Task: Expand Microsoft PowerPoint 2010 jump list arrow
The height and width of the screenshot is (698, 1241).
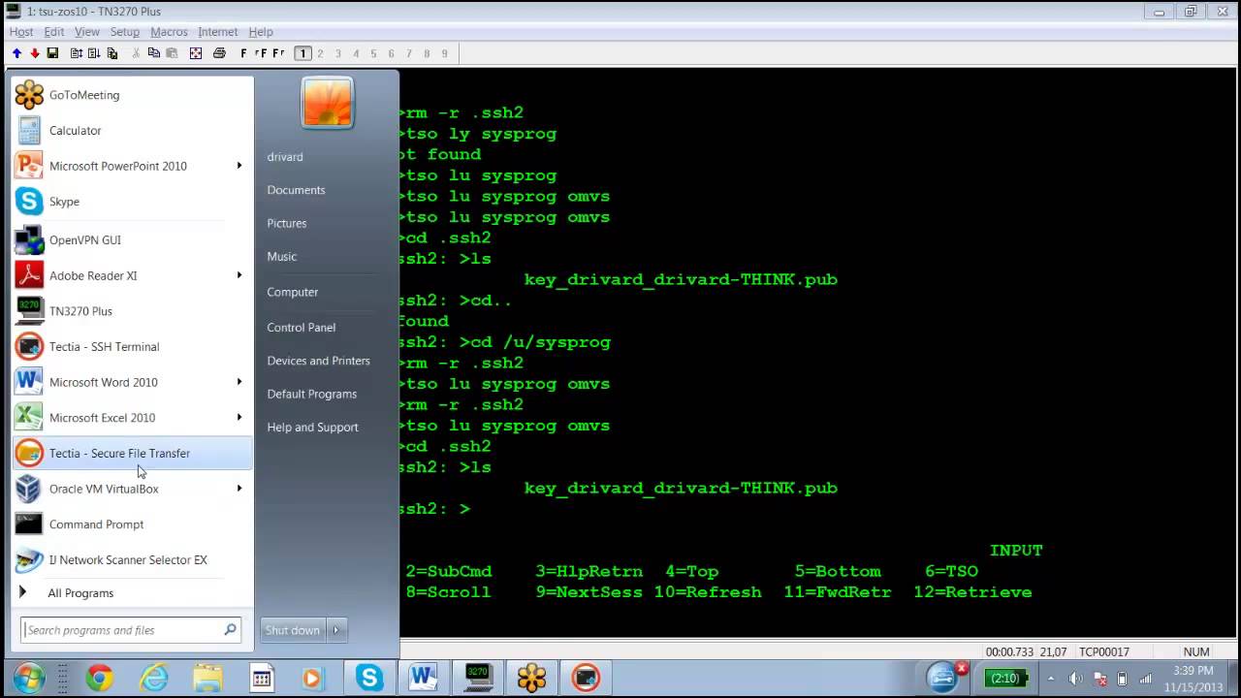Action: (239, 166)
